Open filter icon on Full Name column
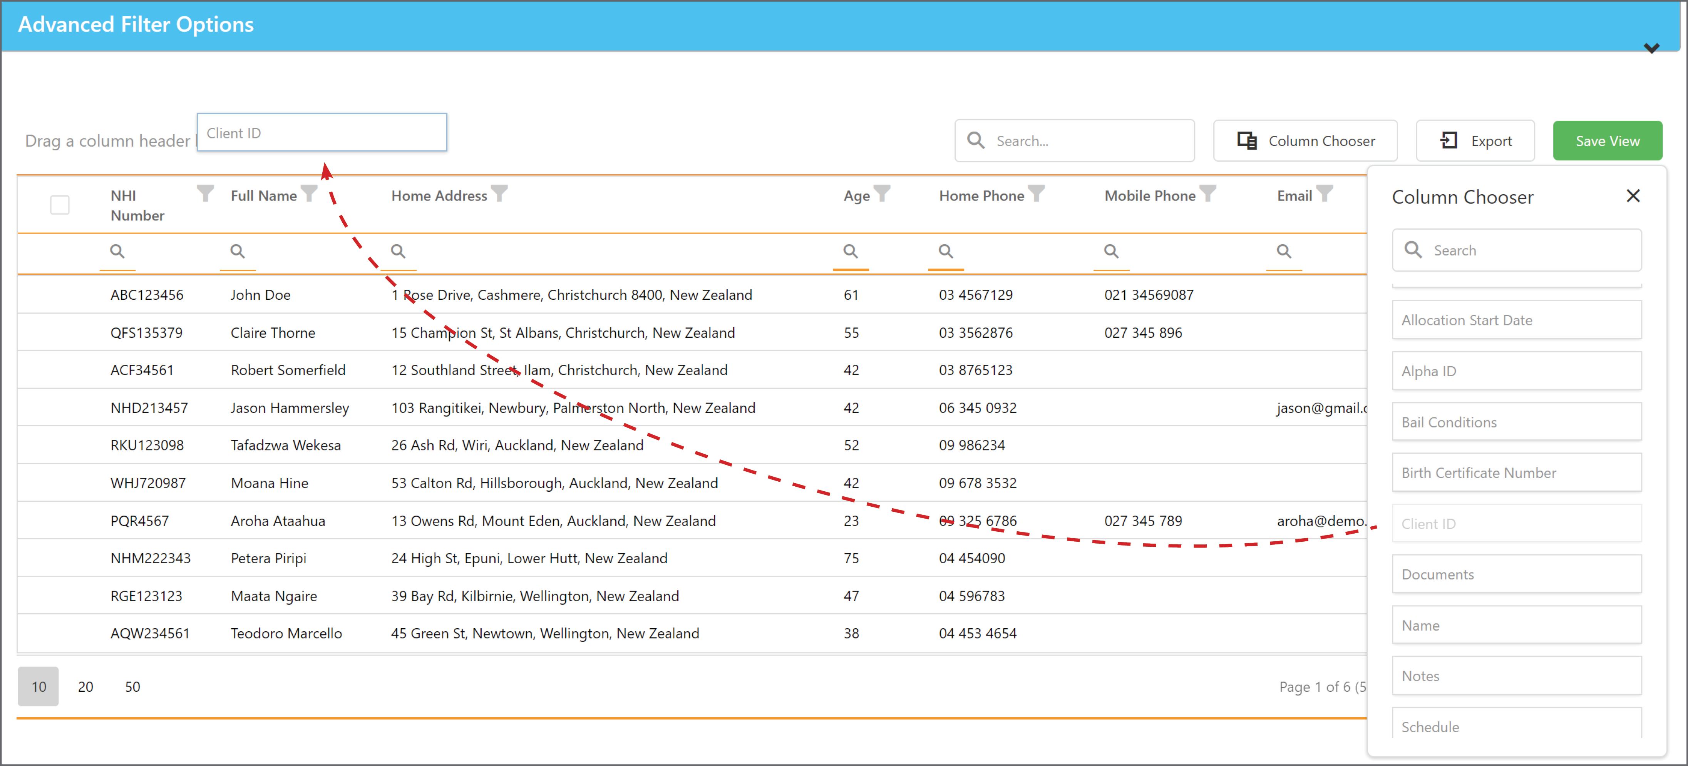Viewport: 1688px width, 766px height. pyautogui.click(x=309, y=193)
